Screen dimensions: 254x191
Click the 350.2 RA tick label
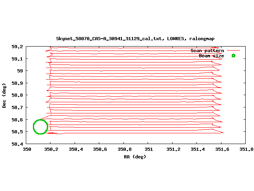(x=51, y=149)
